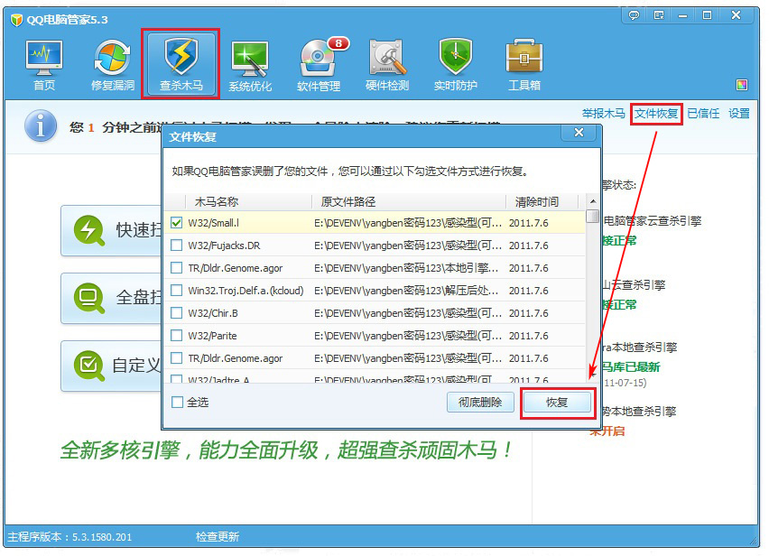
Task: Sort by 清除时间 column header
Action: pyautogui.click(x=537, y=201)
